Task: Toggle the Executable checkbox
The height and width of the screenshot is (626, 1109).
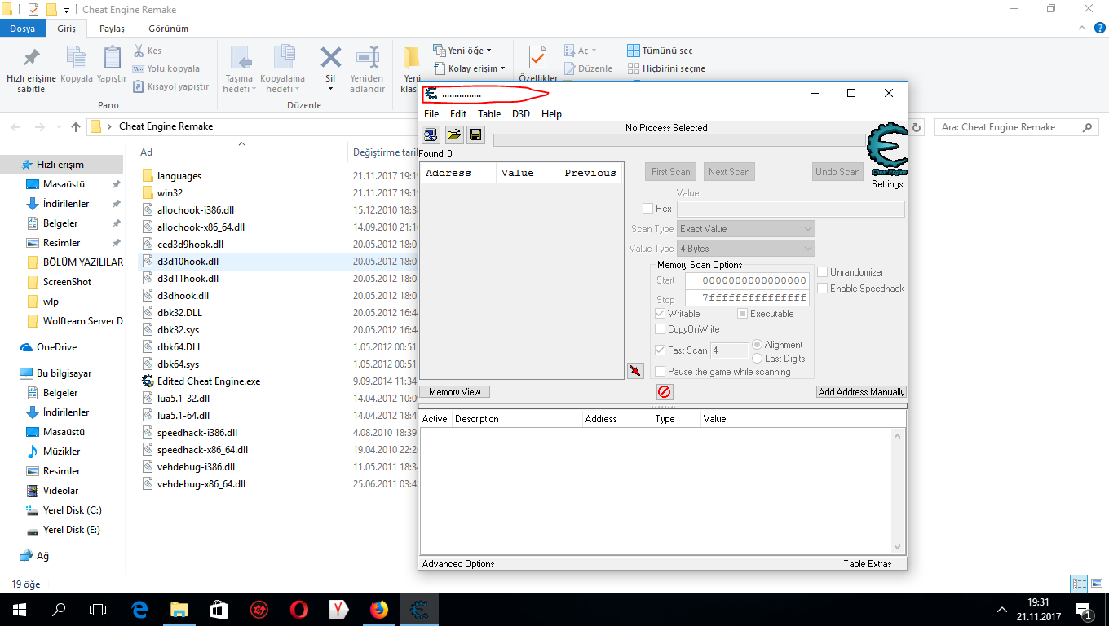Action: coord(743,314)
